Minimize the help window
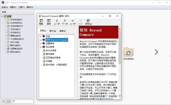The height and width of the screenshot is (105, 171). pyautogui.click(x=103, y=16)
